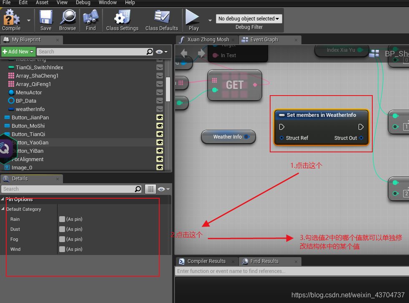Toggle the Details property matrix view button
The width and height of the screenshot is (409, 303).
pyautogui.click(x=151, y=189)
